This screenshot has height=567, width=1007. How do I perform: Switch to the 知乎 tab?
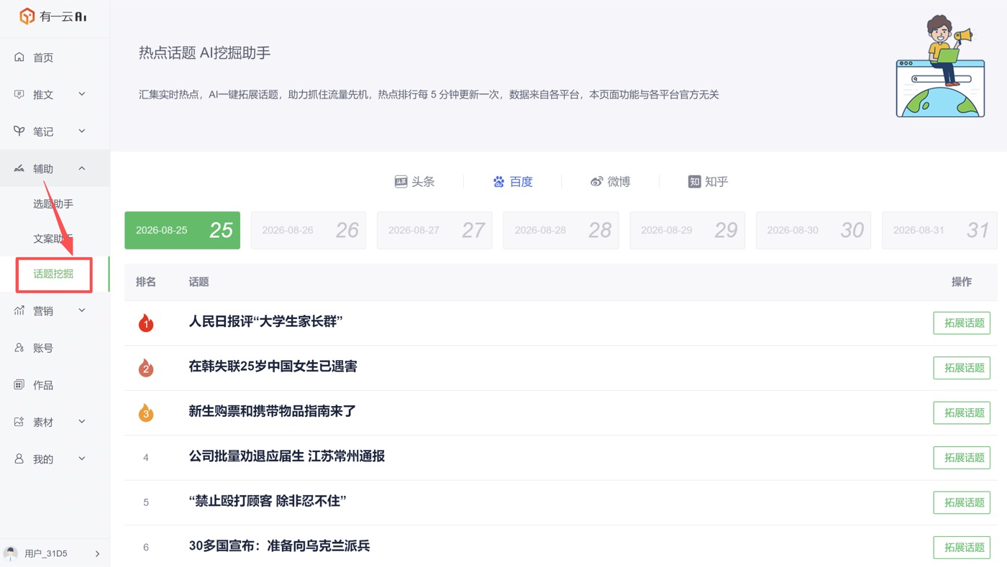[x=708, y=182]
